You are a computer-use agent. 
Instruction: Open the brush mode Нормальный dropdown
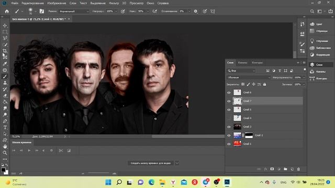(x=74, y=11)
